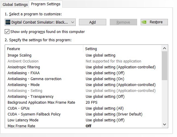177x137 pixels.
Task: Open the Antialiasing - Transparency setting value
Action: [105, 97]
